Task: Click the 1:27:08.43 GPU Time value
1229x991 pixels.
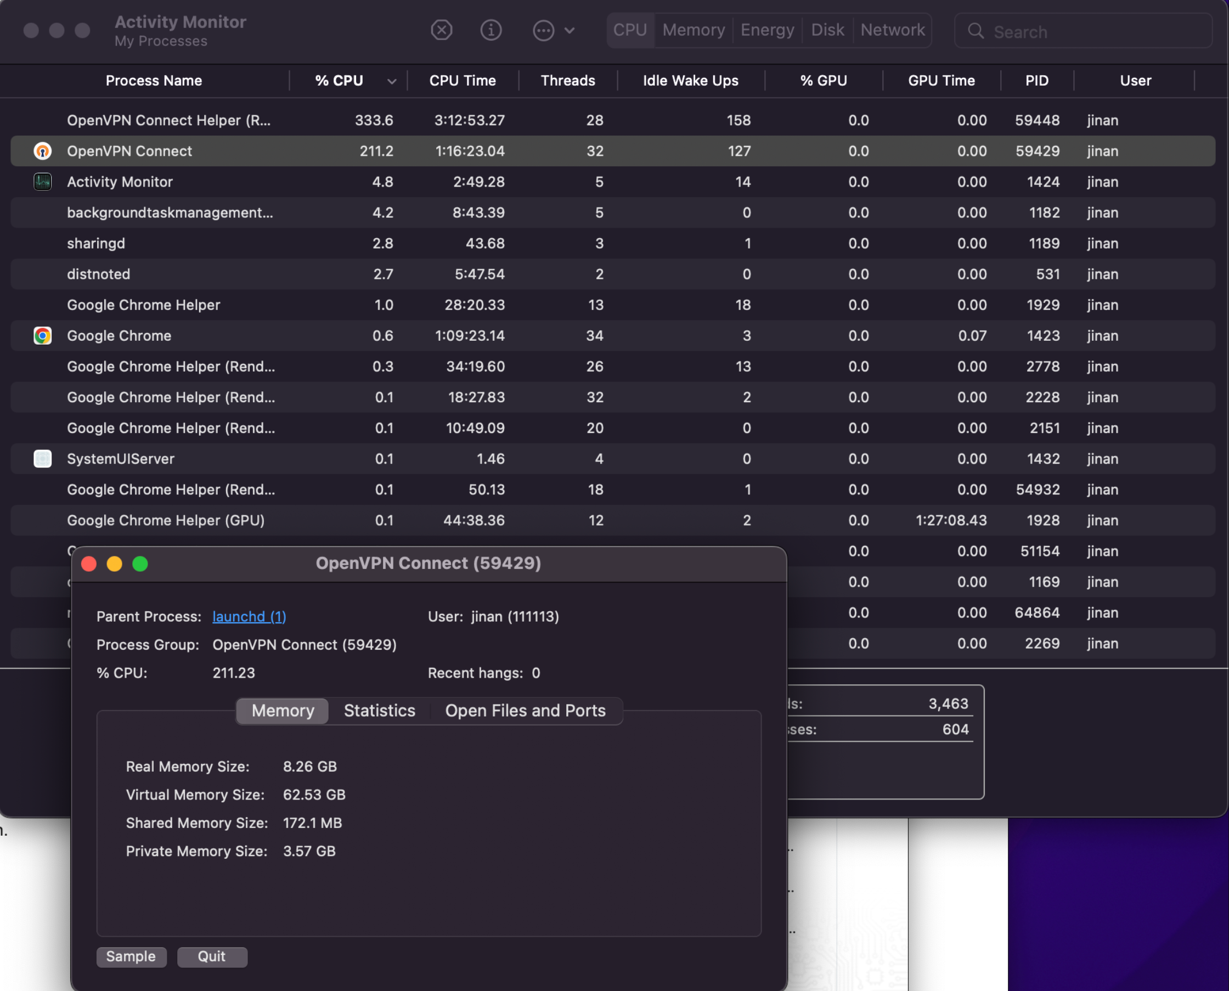Action: pyautogui.click(x=951, y=520)
